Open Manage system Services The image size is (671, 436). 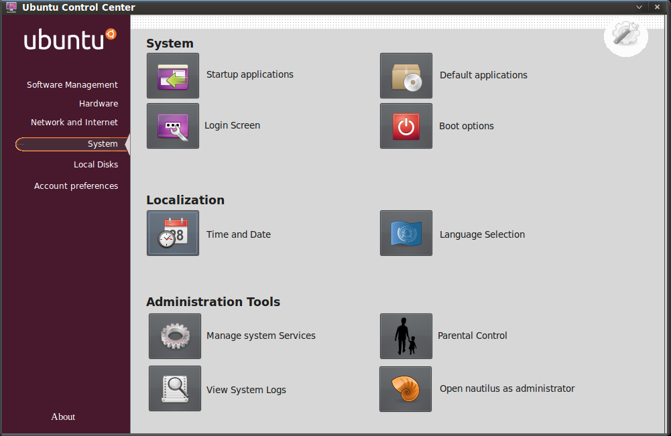[174, 336]
